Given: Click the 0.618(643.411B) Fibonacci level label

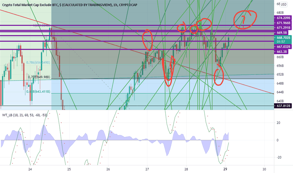Looking at the screenshot, I should coord(38,92).
